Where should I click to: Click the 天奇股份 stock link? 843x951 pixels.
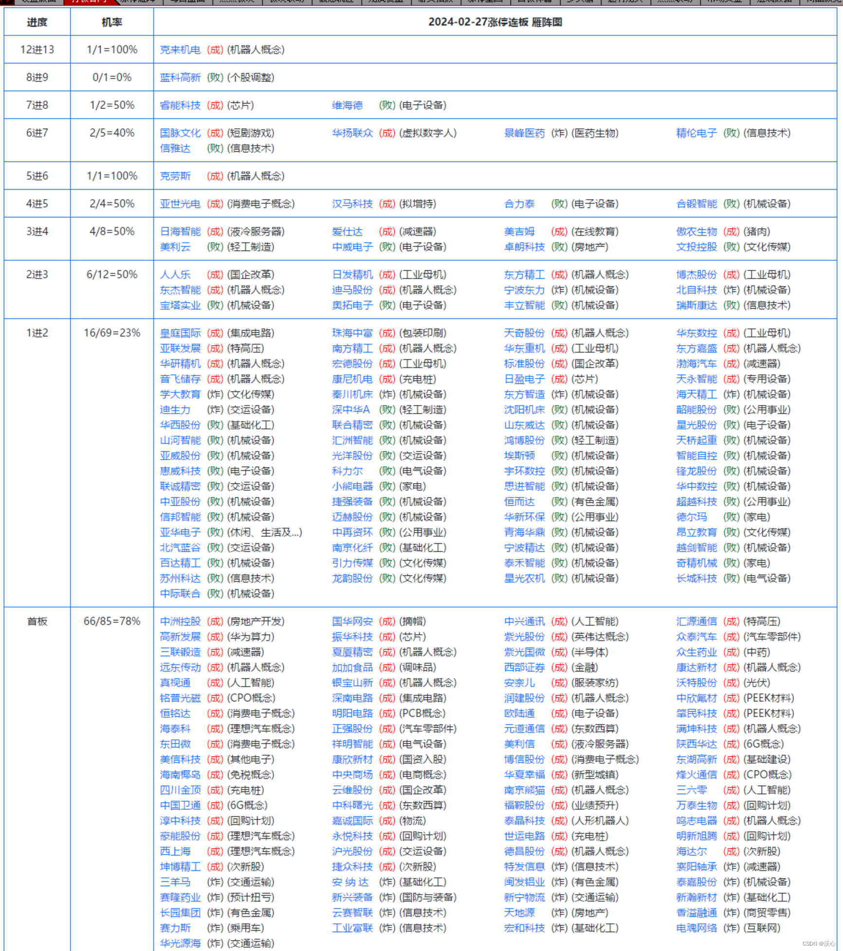coord(524,333)
